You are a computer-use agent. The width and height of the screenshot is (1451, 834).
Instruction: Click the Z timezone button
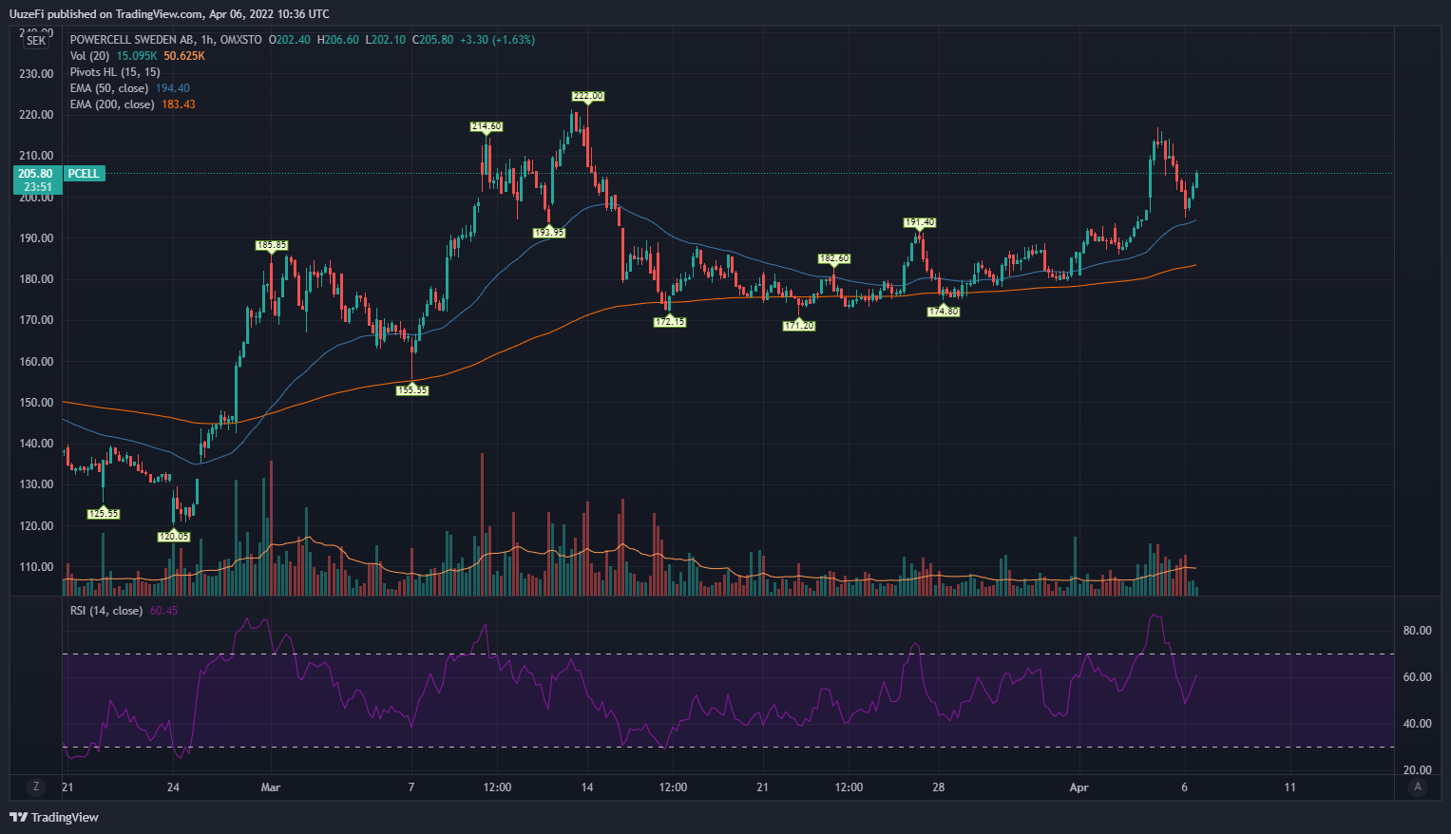[36, 787]
